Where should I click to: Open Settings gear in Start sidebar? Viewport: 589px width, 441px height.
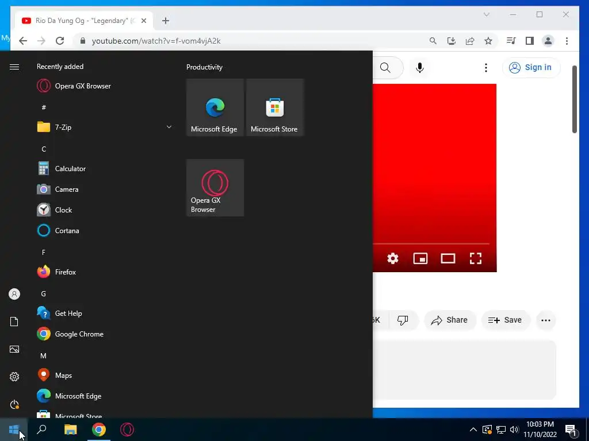click(14, 377)
